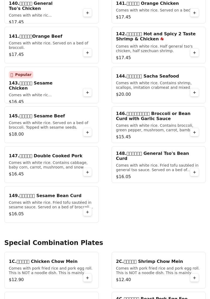Add General Tso's Bean Curd plus
Screen dimensions: 210x299
tap(194, 172)
